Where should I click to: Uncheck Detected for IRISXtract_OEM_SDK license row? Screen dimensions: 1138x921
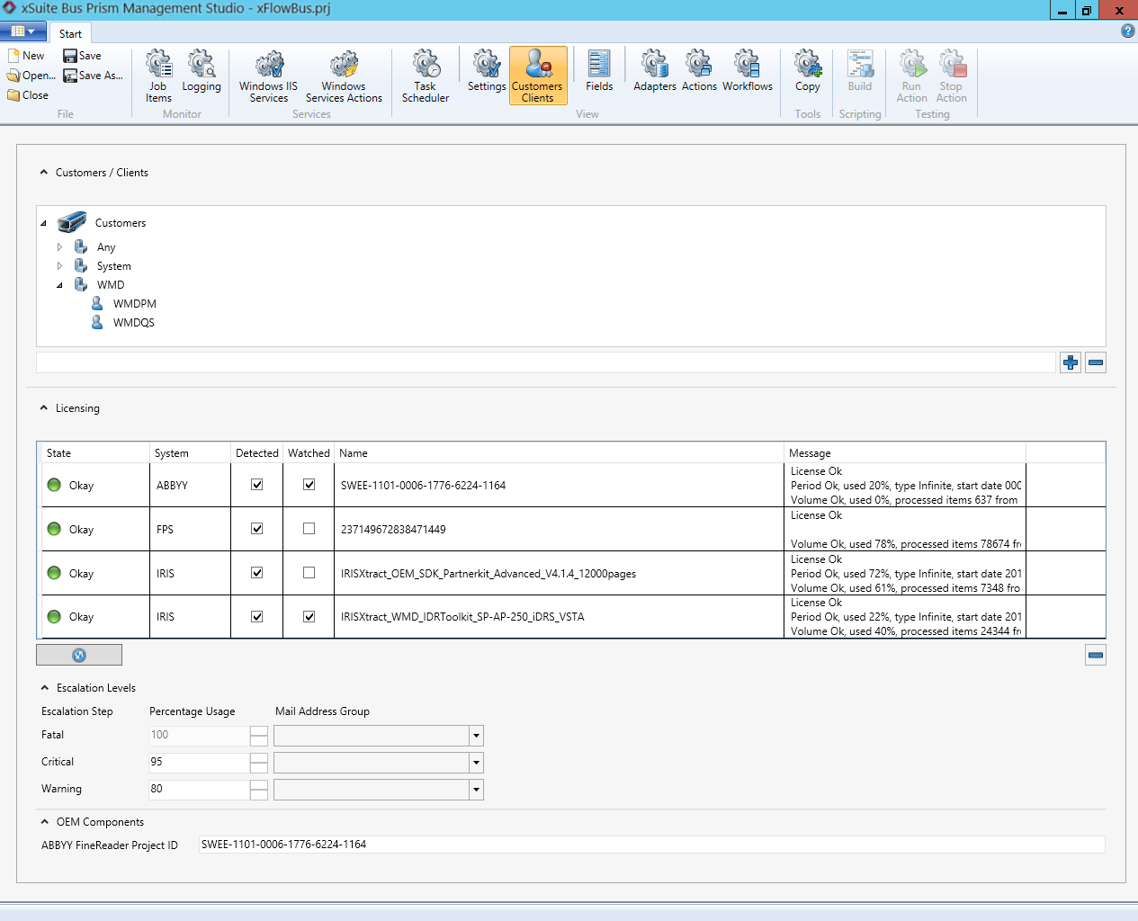(256, 573)
